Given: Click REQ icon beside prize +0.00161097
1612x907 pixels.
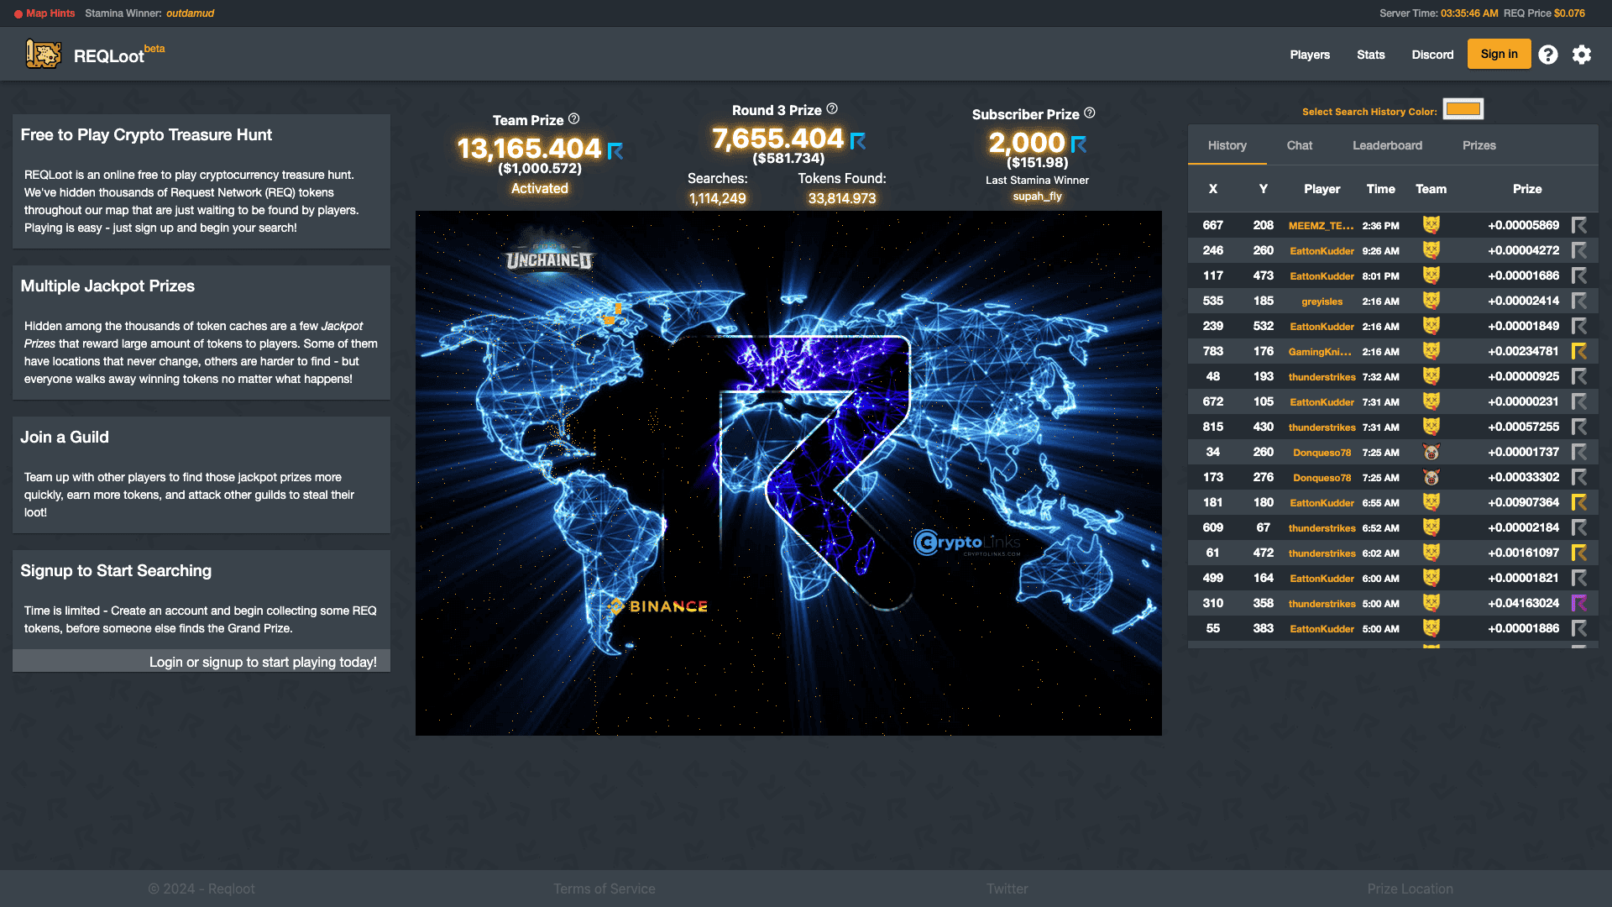Looking at the screenshot, I should [1579, 553].
